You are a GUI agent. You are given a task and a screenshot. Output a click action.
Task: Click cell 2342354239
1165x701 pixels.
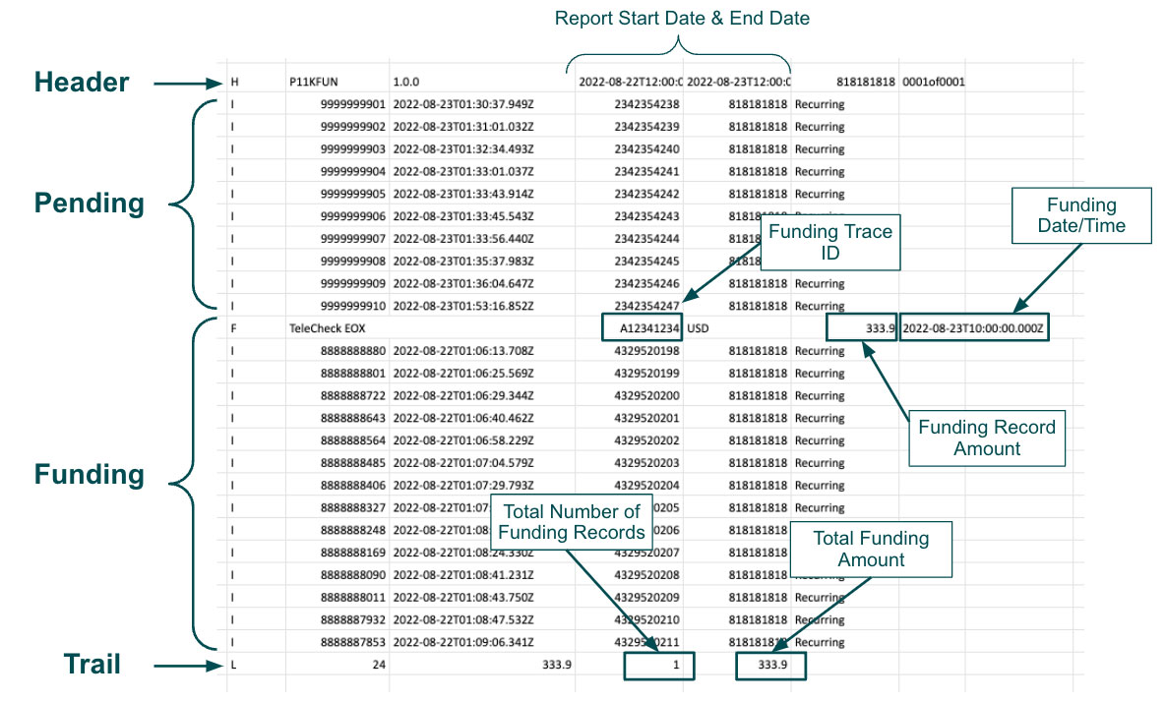coord(646,126)
